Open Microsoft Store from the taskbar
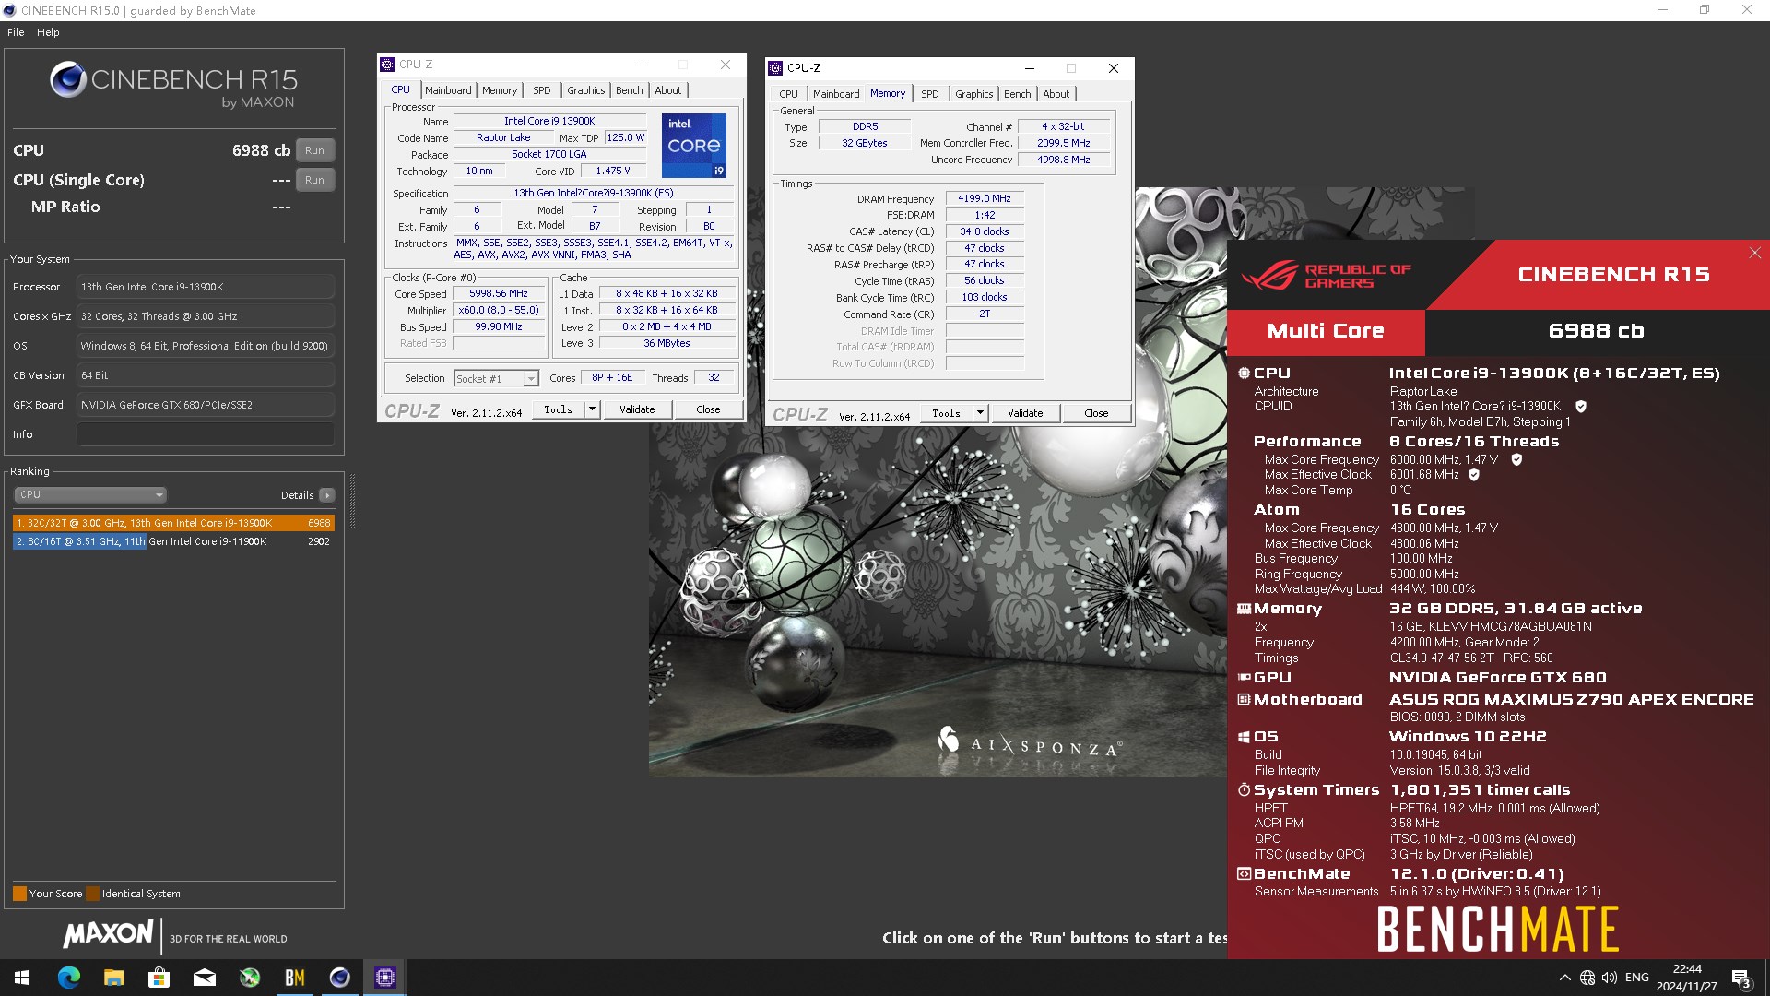The image size is (1770, 996). 159,978
